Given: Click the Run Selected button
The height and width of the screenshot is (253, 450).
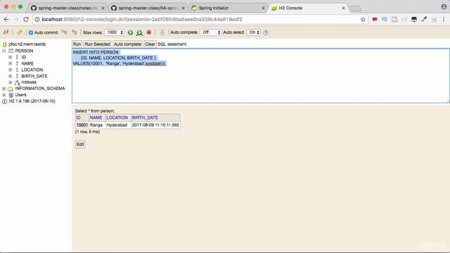Looking at the screenshot, I should point(97,44).
